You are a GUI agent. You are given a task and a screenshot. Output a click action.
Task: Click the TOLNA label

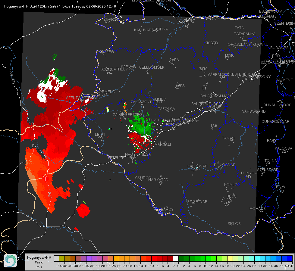[271, 161]
